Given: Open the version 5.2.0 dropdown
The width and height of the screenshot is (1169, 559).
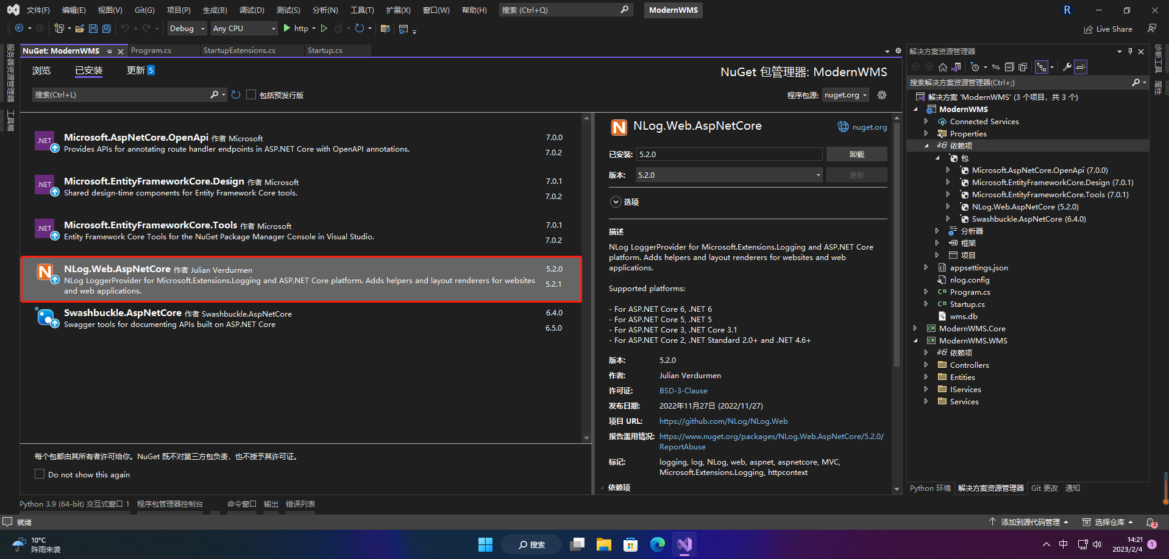Looking at the screenshot, I should [730, 175].
